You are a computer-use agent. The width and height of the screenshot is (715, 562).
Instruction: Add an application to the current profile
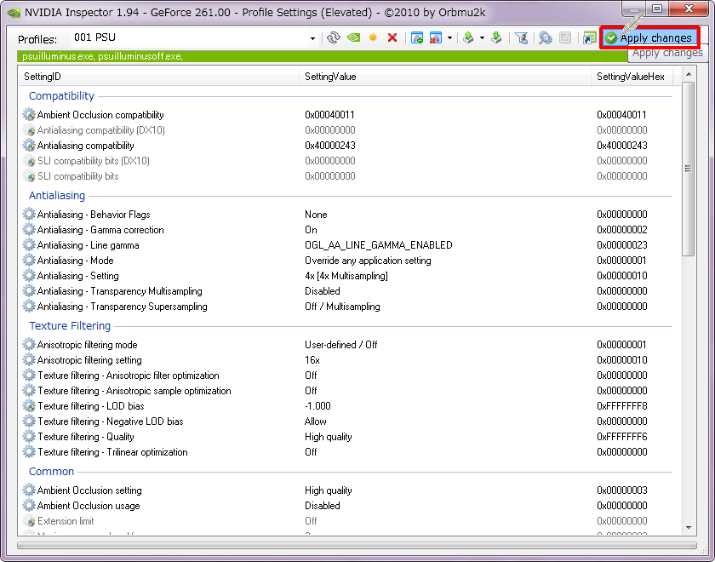417,37
